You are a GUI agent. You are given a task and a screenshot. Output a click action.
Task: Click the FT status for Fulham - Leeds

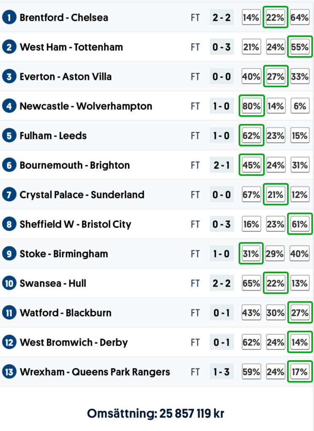(195, 136)
